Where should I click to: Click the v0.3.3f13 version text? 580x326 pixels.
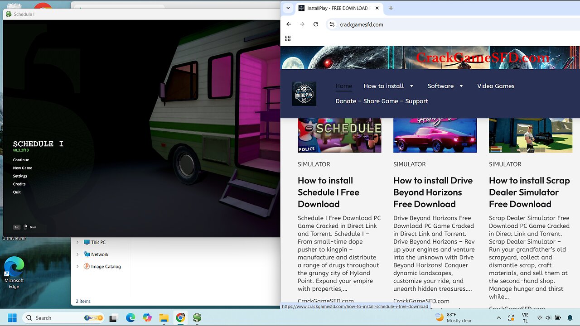click(x=21, y=150)
